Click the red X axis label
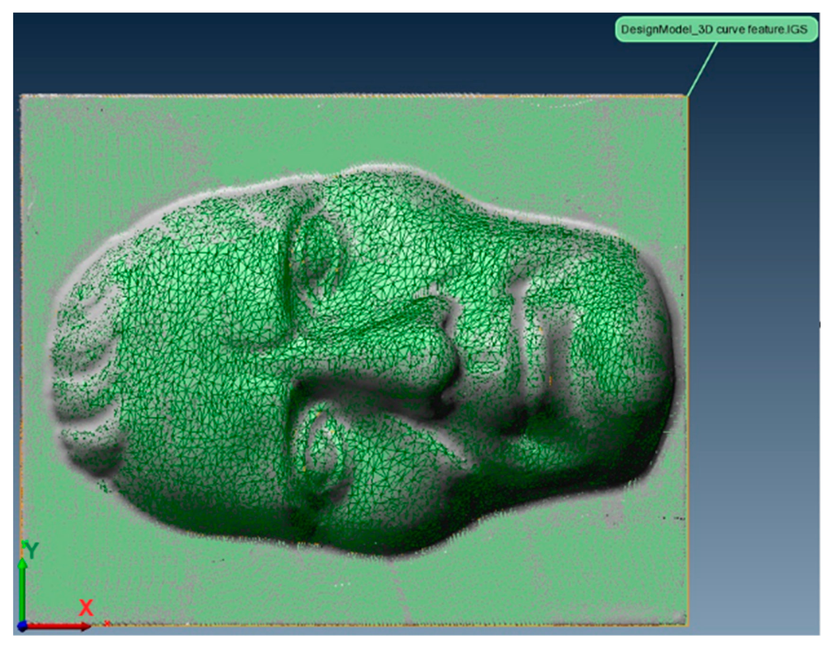The image size is (833, 648). (x=86, y=608)
